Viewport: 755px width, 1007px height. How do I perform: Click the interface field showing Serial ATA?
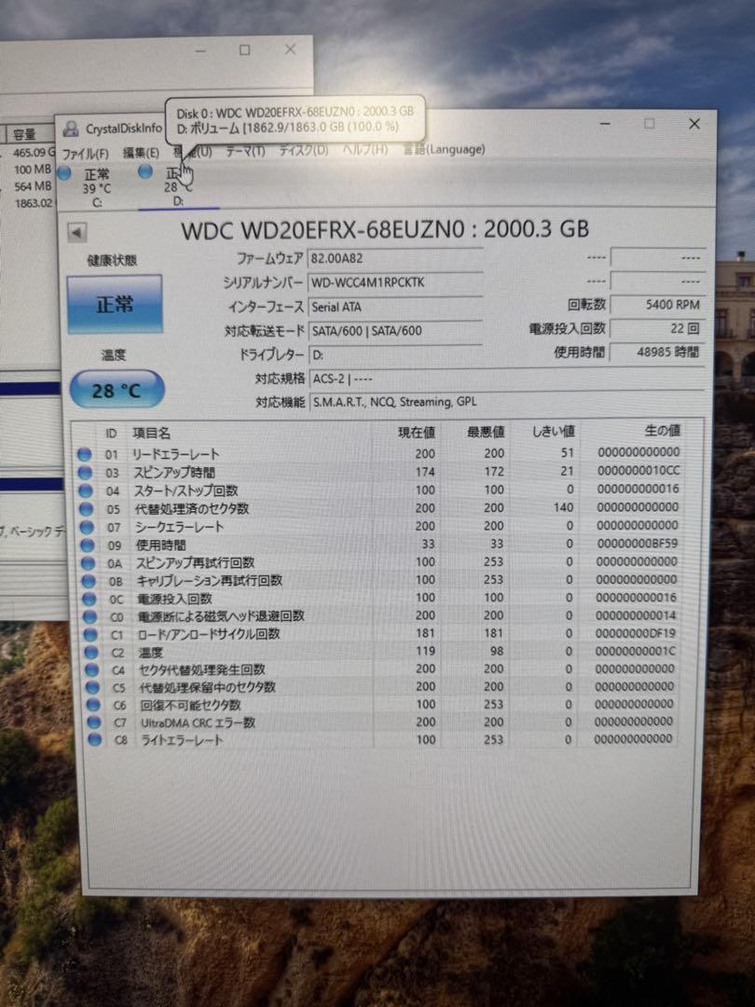pyautogui.click(x=395, y=307)
